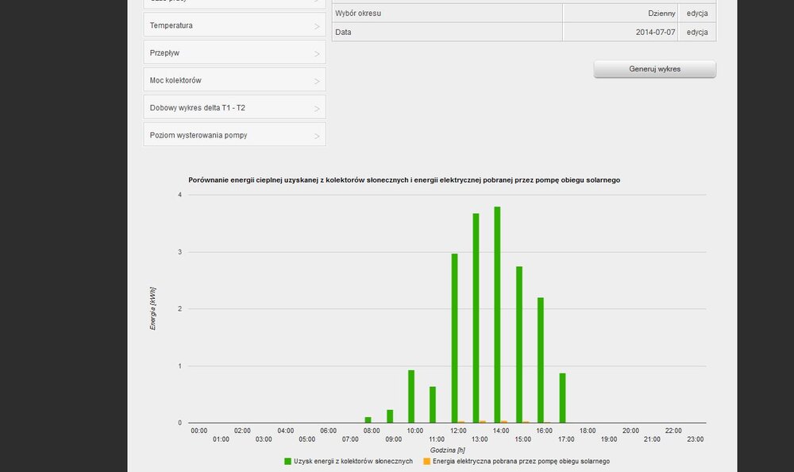Click the orange legend swatch for pump energy
Image resolution: width=794 pixels, height=472 pixels.
coord(427,462)
